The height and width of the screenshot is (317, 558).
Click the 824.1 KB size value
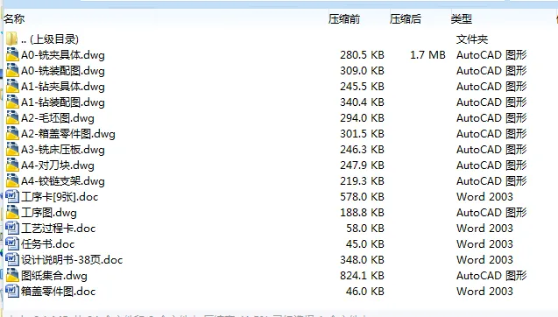(362, 275)
